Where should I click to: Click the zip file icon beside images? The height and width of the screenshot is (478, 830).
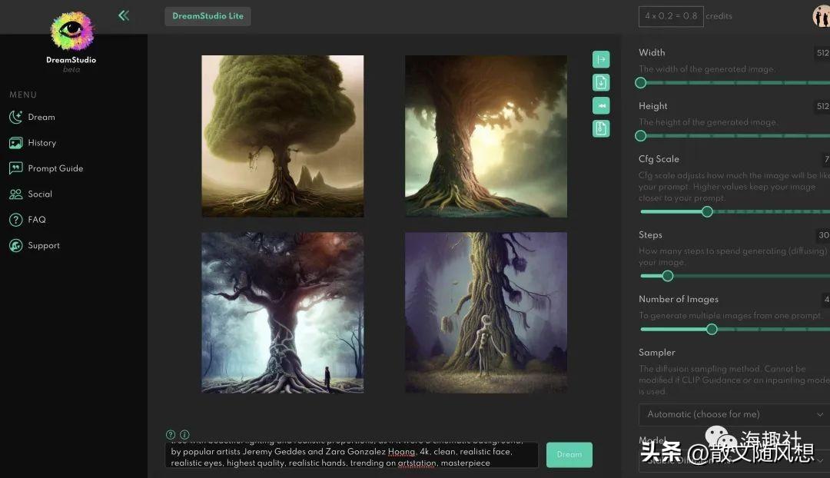601,128
